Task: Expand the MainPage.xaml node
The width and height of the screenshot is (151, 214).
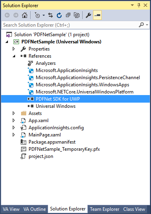Action: (x=14, y=135)
